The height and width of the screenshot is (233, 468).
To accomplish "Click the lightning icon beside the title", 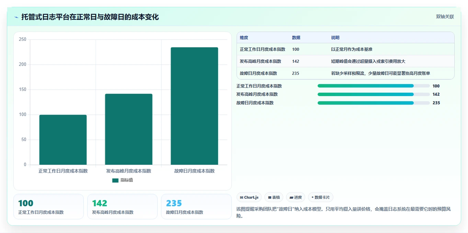I will [16, 17].
